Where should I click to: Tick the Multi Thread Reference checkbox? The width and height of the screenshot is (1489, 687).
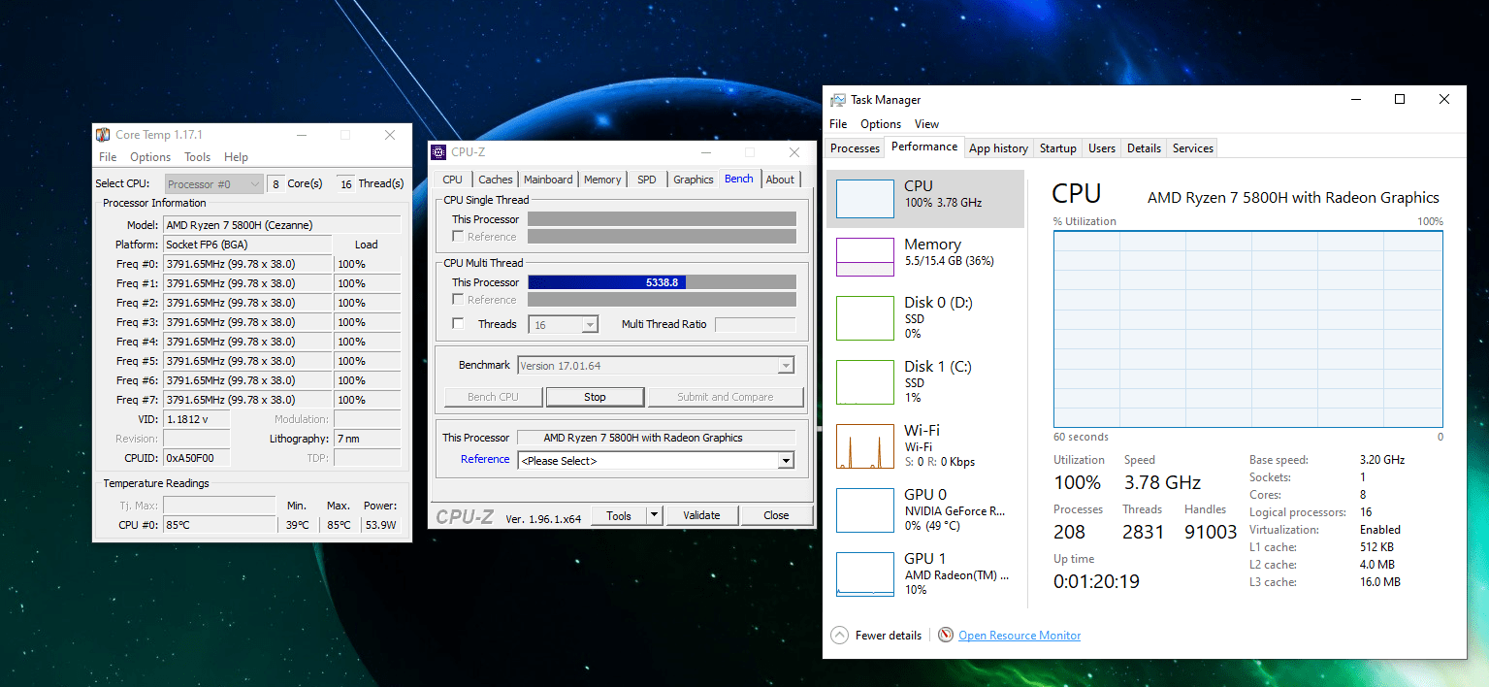click(459, 300)
